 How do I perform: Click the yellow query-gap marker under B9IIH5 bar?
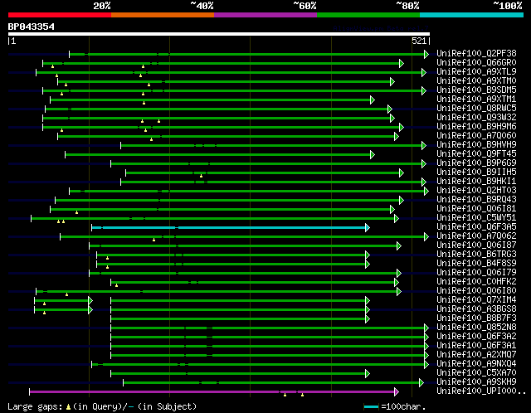(201, 176)
